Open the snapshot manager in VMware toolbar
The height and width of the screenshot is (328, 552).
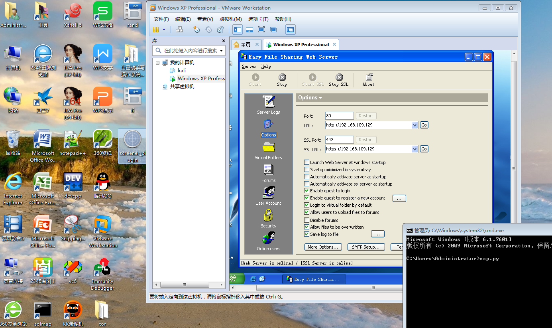(x=220, y=30)
